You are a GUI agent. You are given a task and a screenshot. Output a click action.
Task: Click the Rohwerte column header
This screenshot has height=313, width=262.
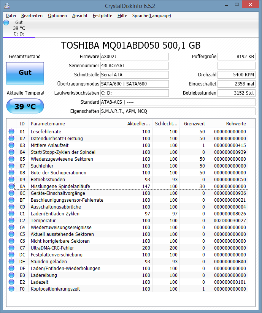click(x=228, y=123)
